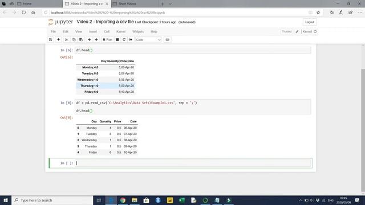Open browser settings and more menu
Image resolution: width=365 pixels, height=205 pixels.
click(x=360, y=13)
